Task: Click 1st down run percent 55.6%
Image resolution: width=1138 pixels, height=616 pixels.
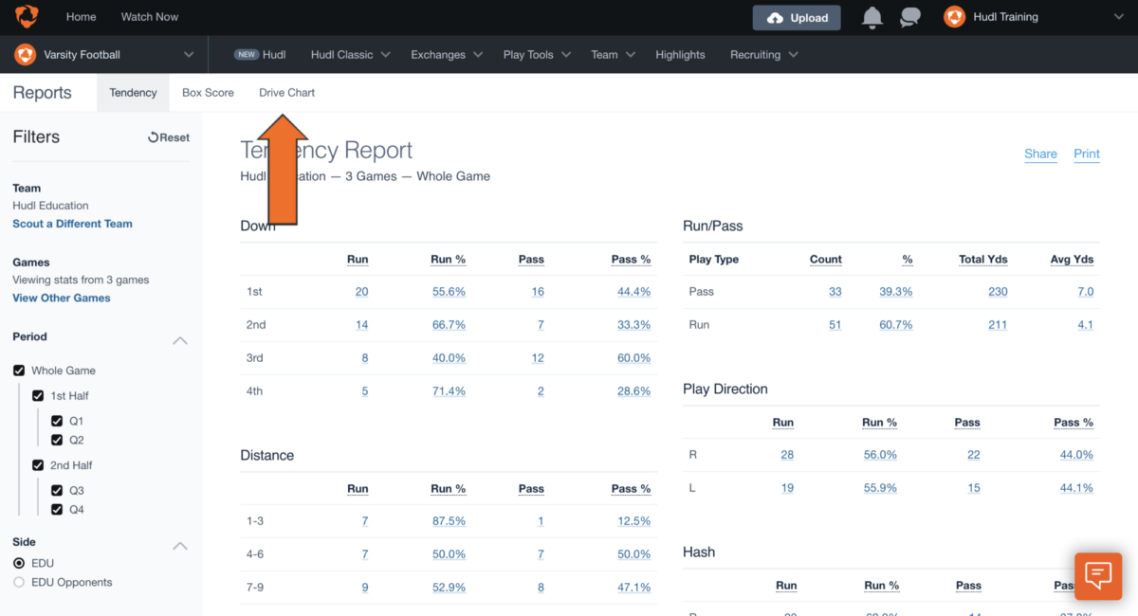Action: click(449, 292)
